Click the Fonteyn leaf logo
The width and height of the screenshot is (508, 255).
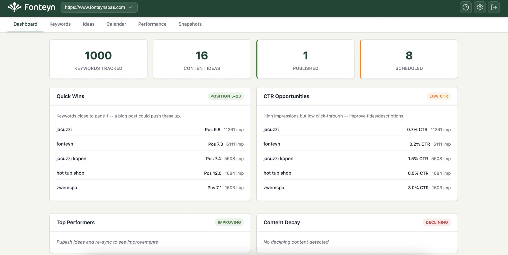pyautogui.click(x=15, y=7)
